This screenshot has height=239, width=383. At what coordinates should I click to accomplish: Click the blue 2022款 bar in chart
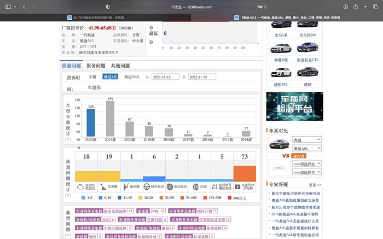click(90, 122)
